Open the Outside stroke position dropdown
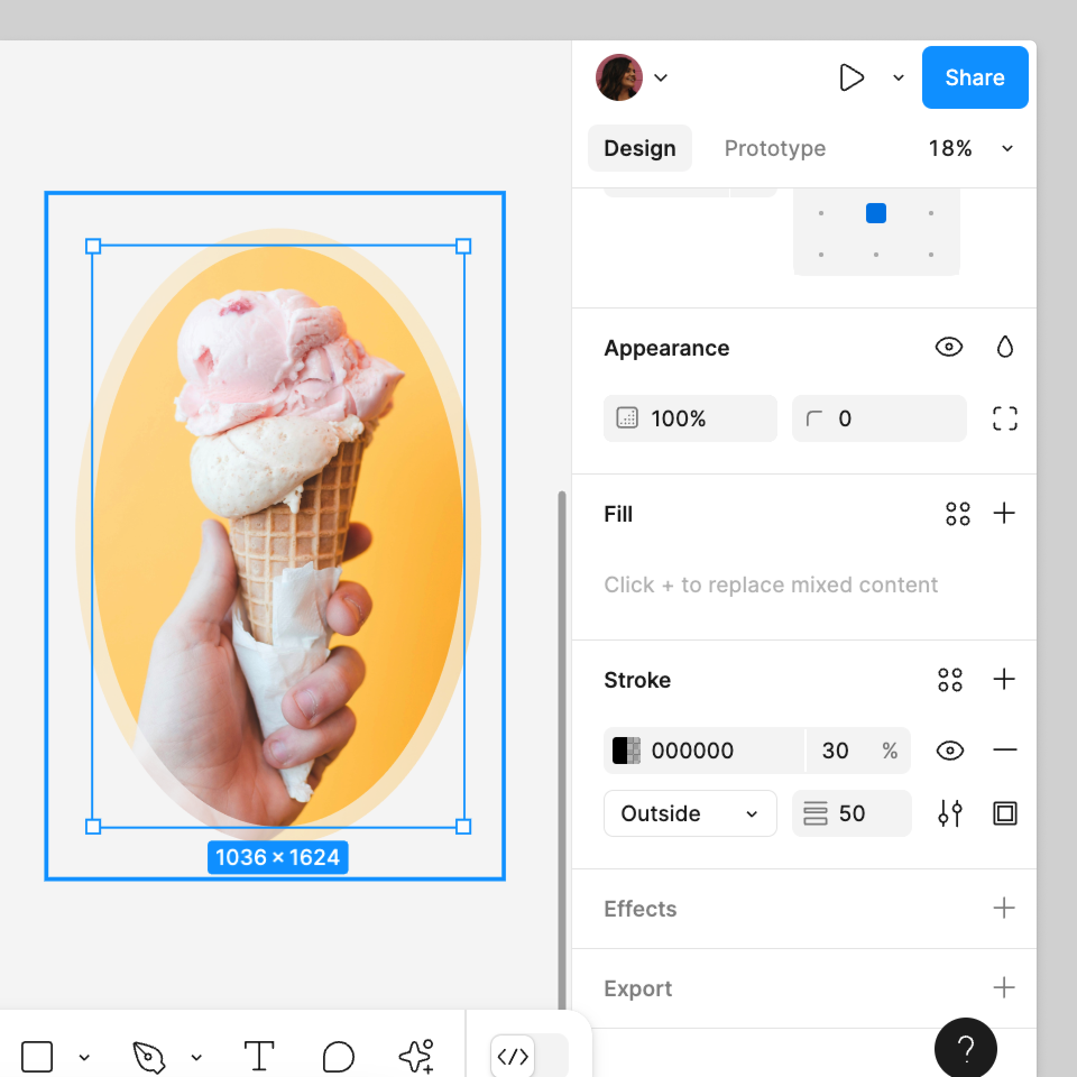Screen dimensions: 1077x1077 point(690,813)
